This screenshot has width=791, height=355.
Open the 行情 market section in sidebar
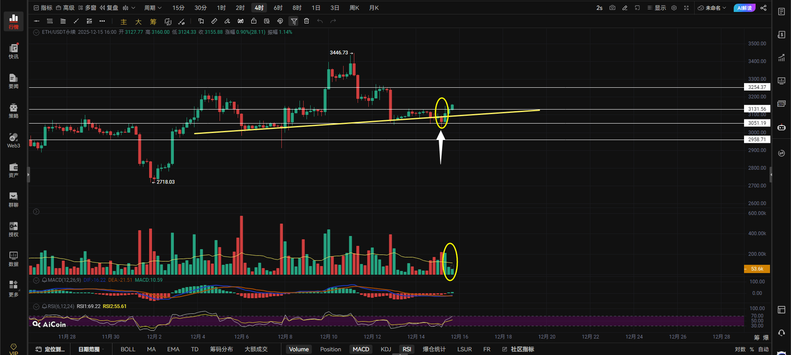pos(14,21)
